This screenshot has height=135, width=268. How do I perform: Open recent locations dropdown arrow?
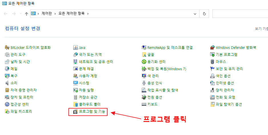(21, 14)
